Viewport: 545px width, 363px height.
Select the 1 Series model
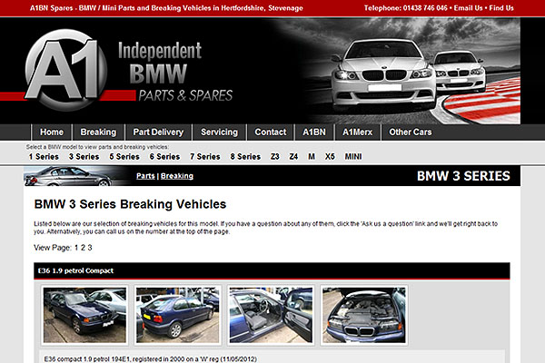coord(44,157)
